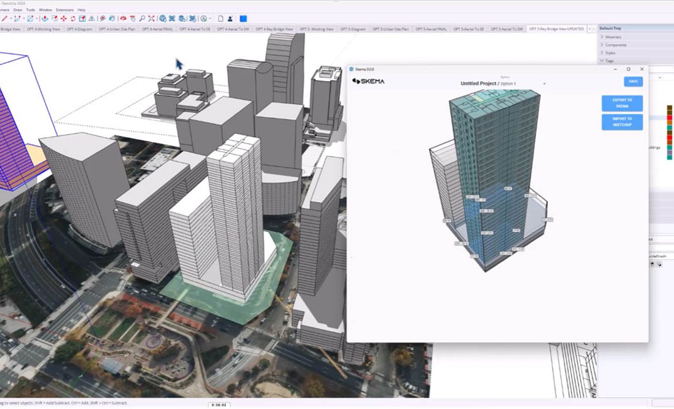Switch to OPT 5-Aerial To SE tab
Viewport: 674px width, 409px height.
[x=469, y=29]
